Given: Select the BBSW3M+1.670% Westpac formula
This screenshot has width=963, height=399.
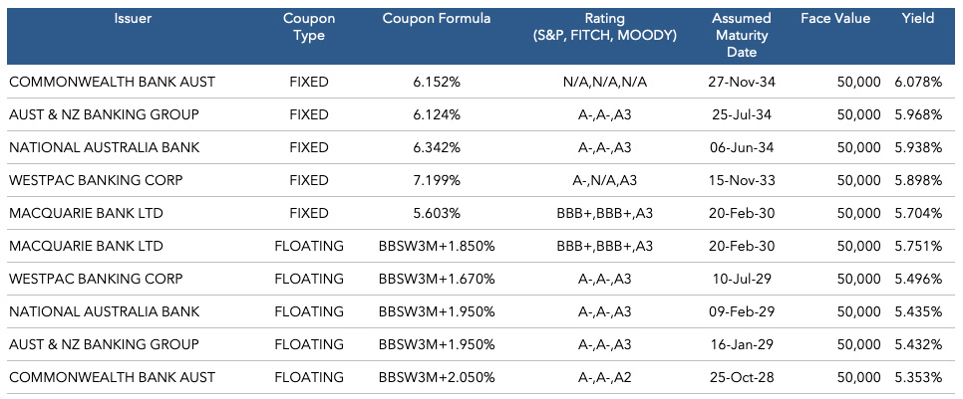Looking at the screenshot, I should 437,279.
